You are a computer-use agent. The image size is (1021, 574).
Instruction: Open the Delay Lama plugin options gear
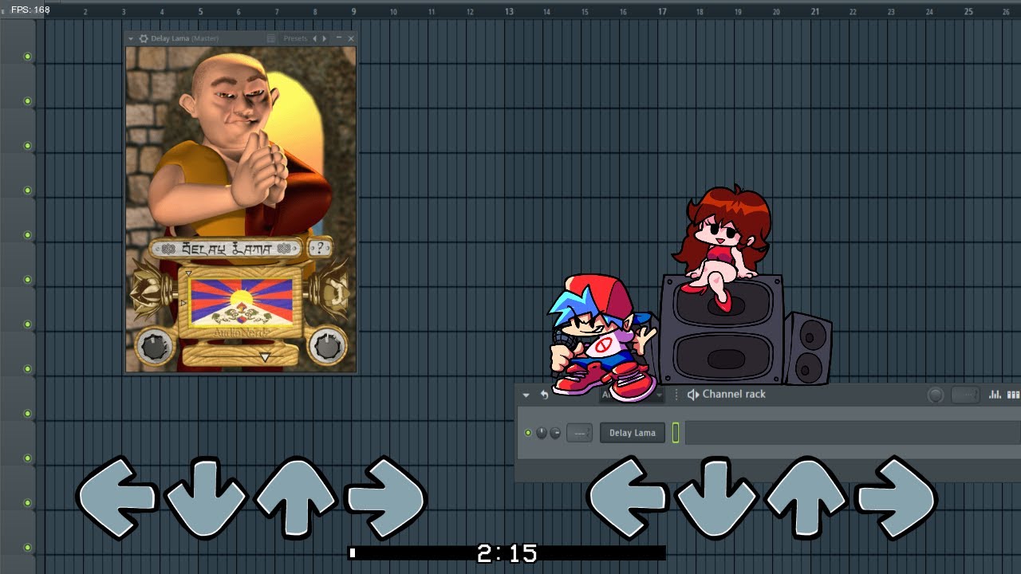tap(144, 38)
